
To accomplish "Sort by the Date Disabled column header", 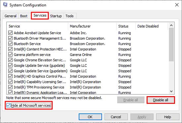I will pyautogui.click(x=152, y=26).
